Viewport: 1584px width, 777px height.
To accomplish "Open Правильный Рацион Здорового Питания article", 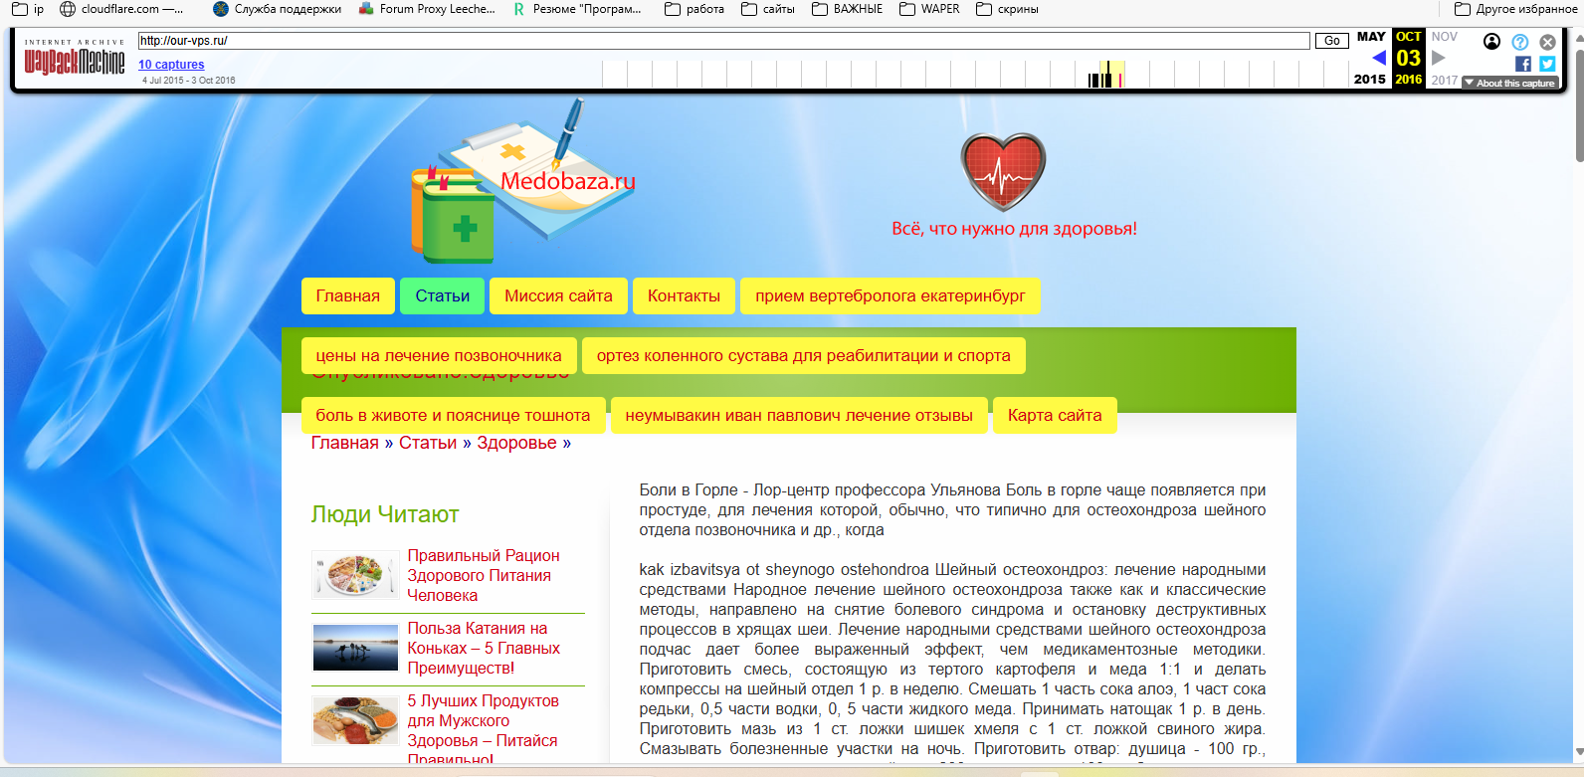I will click(x=484, y=575).
